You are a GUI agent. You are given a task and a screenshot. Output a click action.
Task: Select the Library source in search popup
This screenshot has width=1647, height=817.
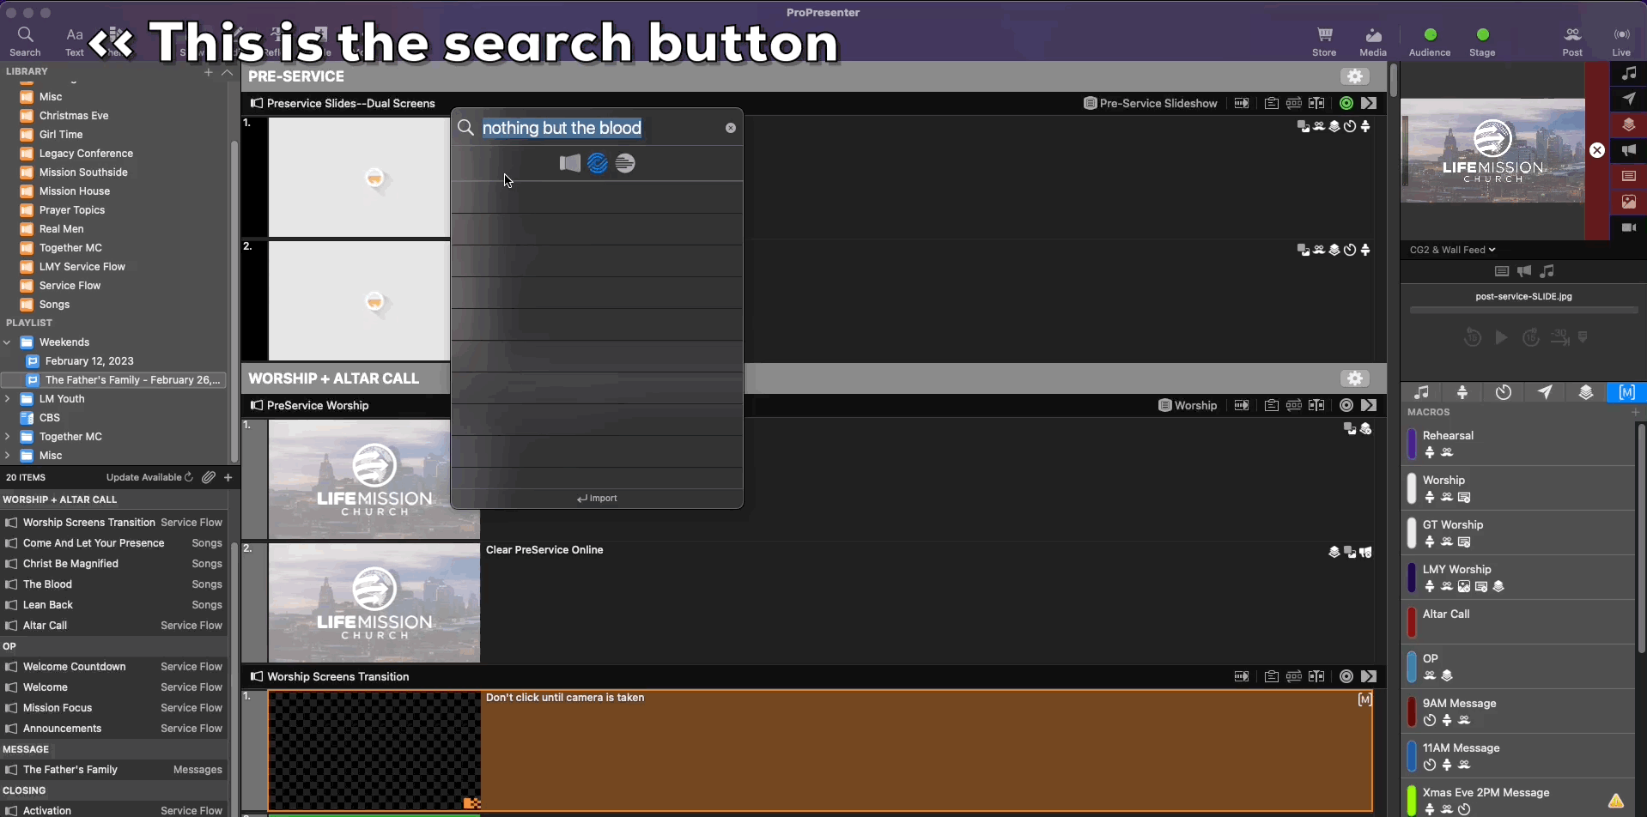pyautogui.click(x=569, y=164)
